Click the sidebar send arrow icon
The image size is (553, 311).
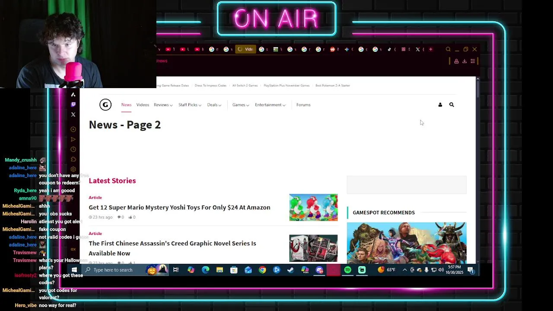click(73, 139)
